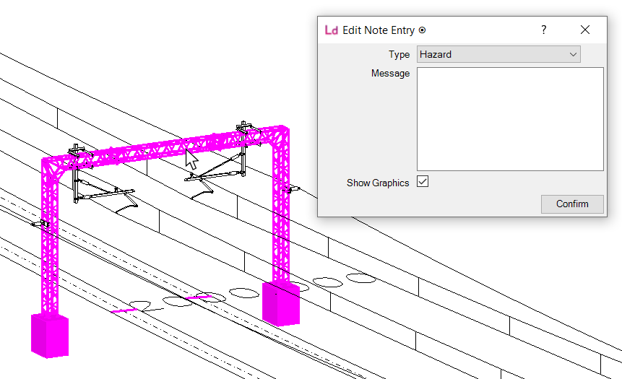The height and width of the screenshot is (379, 622).
Task: Close the Edit Note Entry dialog
Action: click(x=584, y=30)
